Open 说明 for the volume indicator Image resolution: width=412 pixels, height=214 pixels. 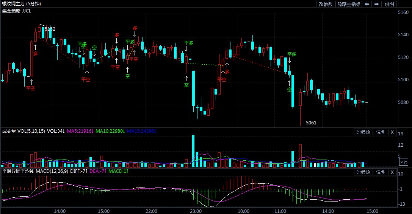coord(381,132)
